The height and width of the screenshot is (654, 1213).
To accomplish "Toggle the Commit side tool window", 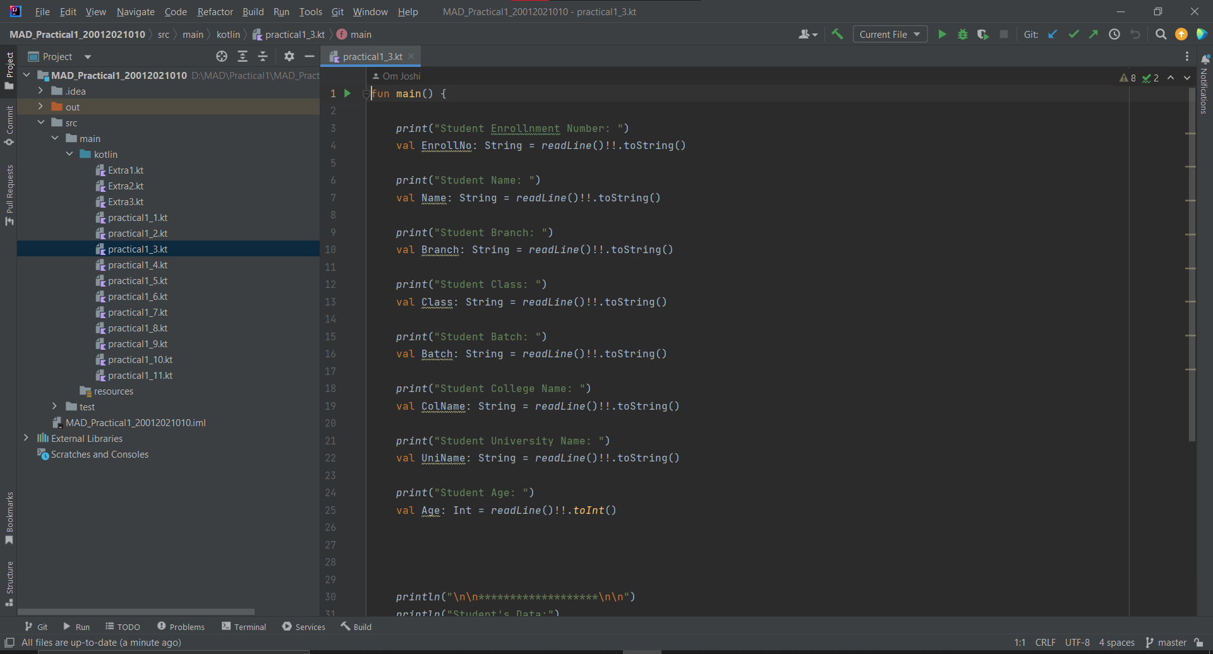I will (9, 126).
